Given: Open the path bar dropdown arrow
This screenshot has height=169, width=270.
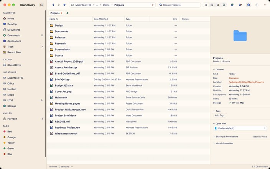Looking at the screenshot, I should coord(152,5).
